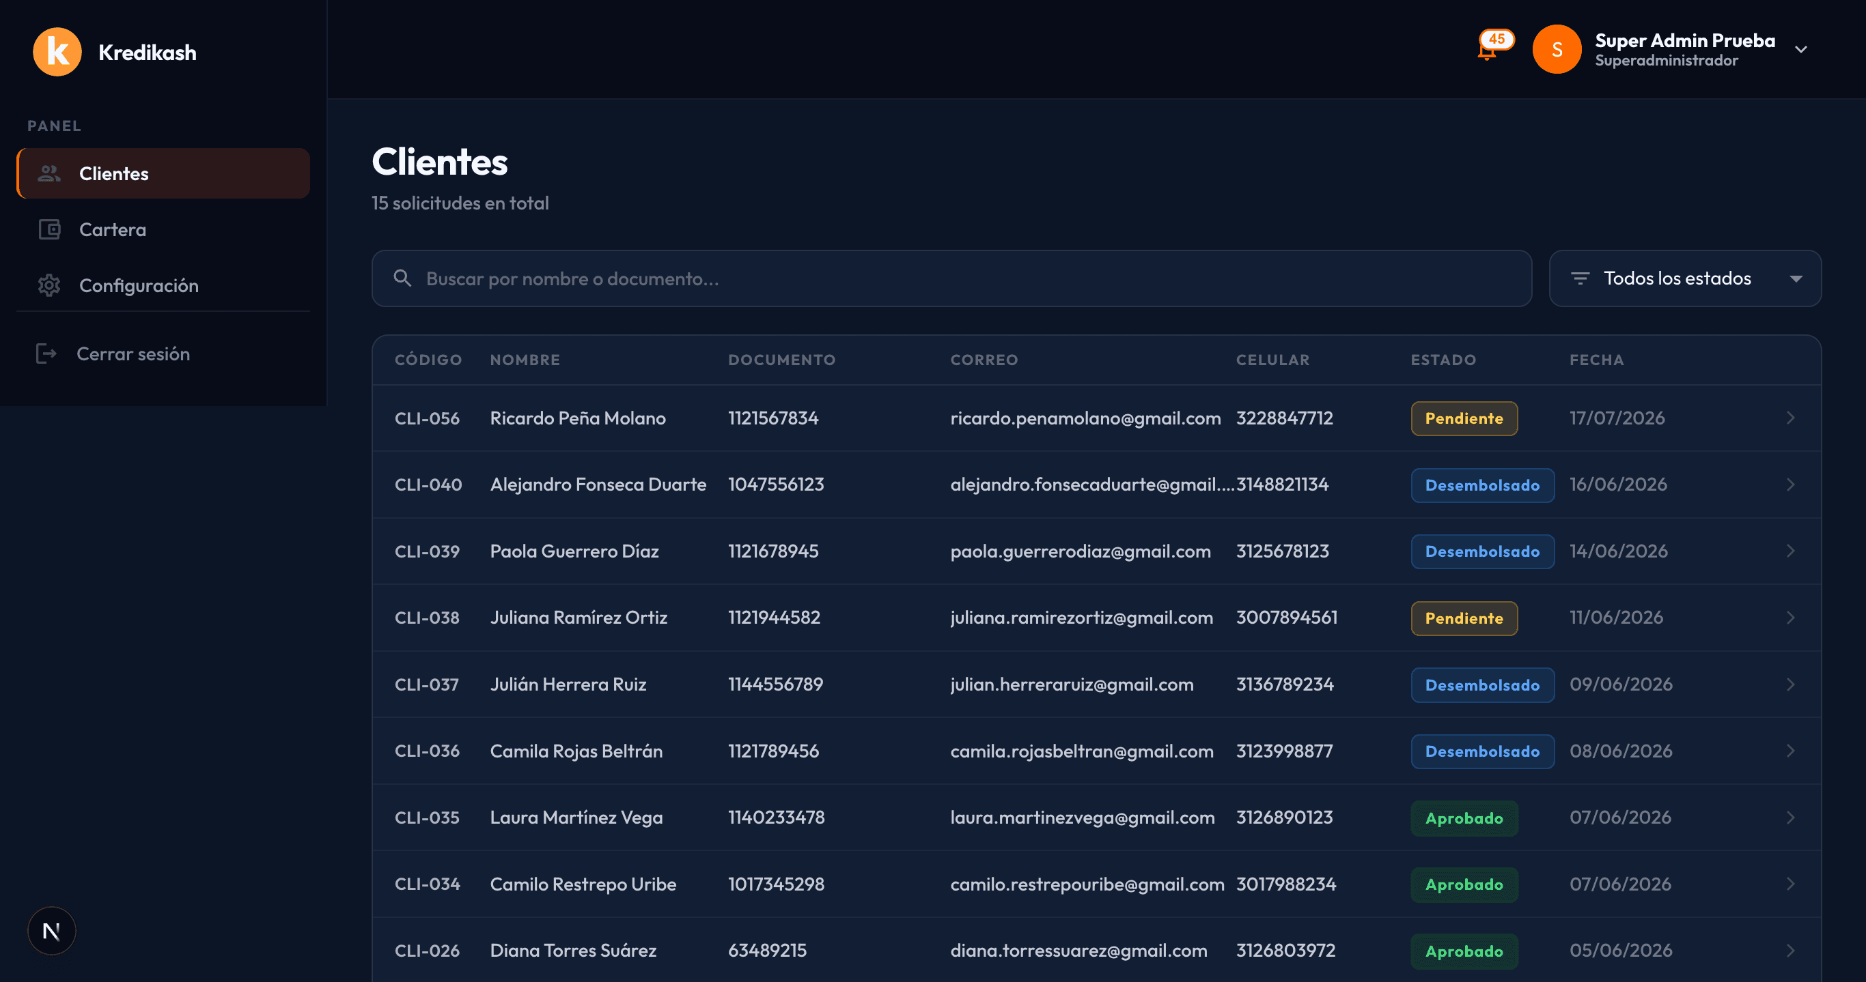Click the Cerrar sesión logout icon
The width and height of the screenshot is (1866, 982).
pos(46,353)
